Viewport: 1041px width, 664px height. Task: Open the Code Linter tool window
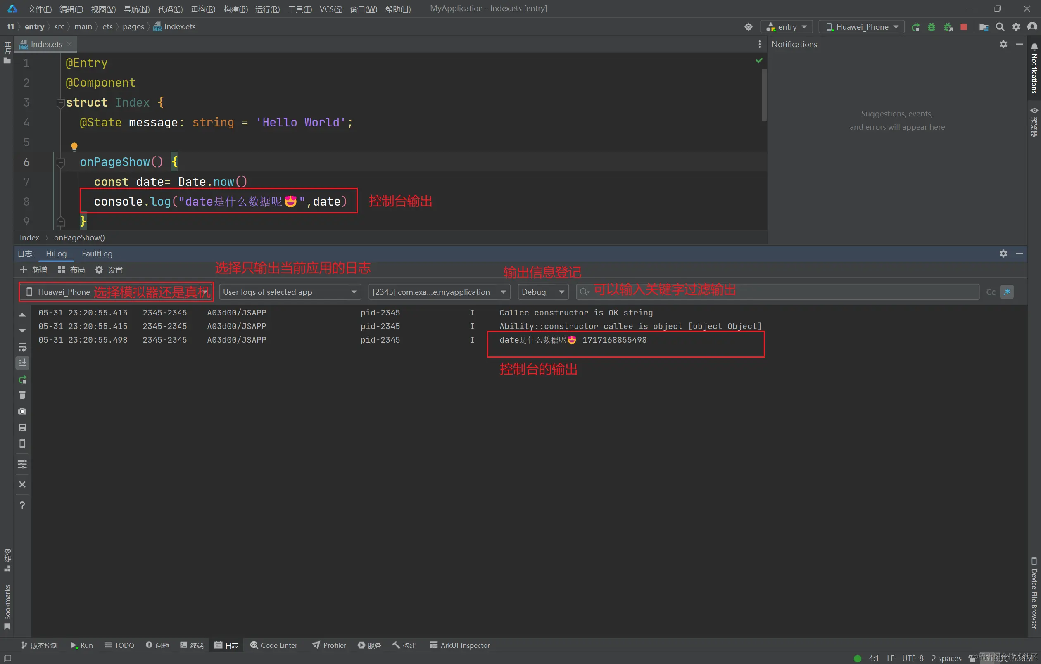click(x=274, y=645)
